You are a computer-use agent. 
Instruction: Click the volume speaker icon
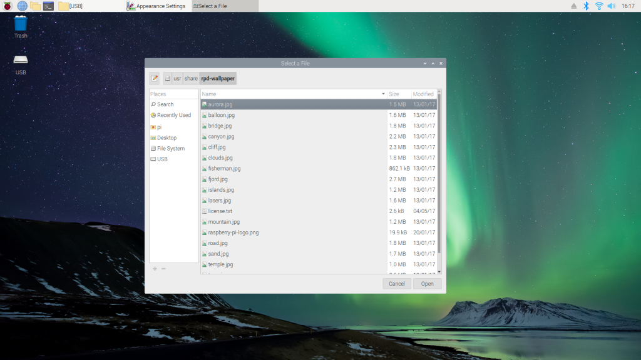tap(611, 6)
